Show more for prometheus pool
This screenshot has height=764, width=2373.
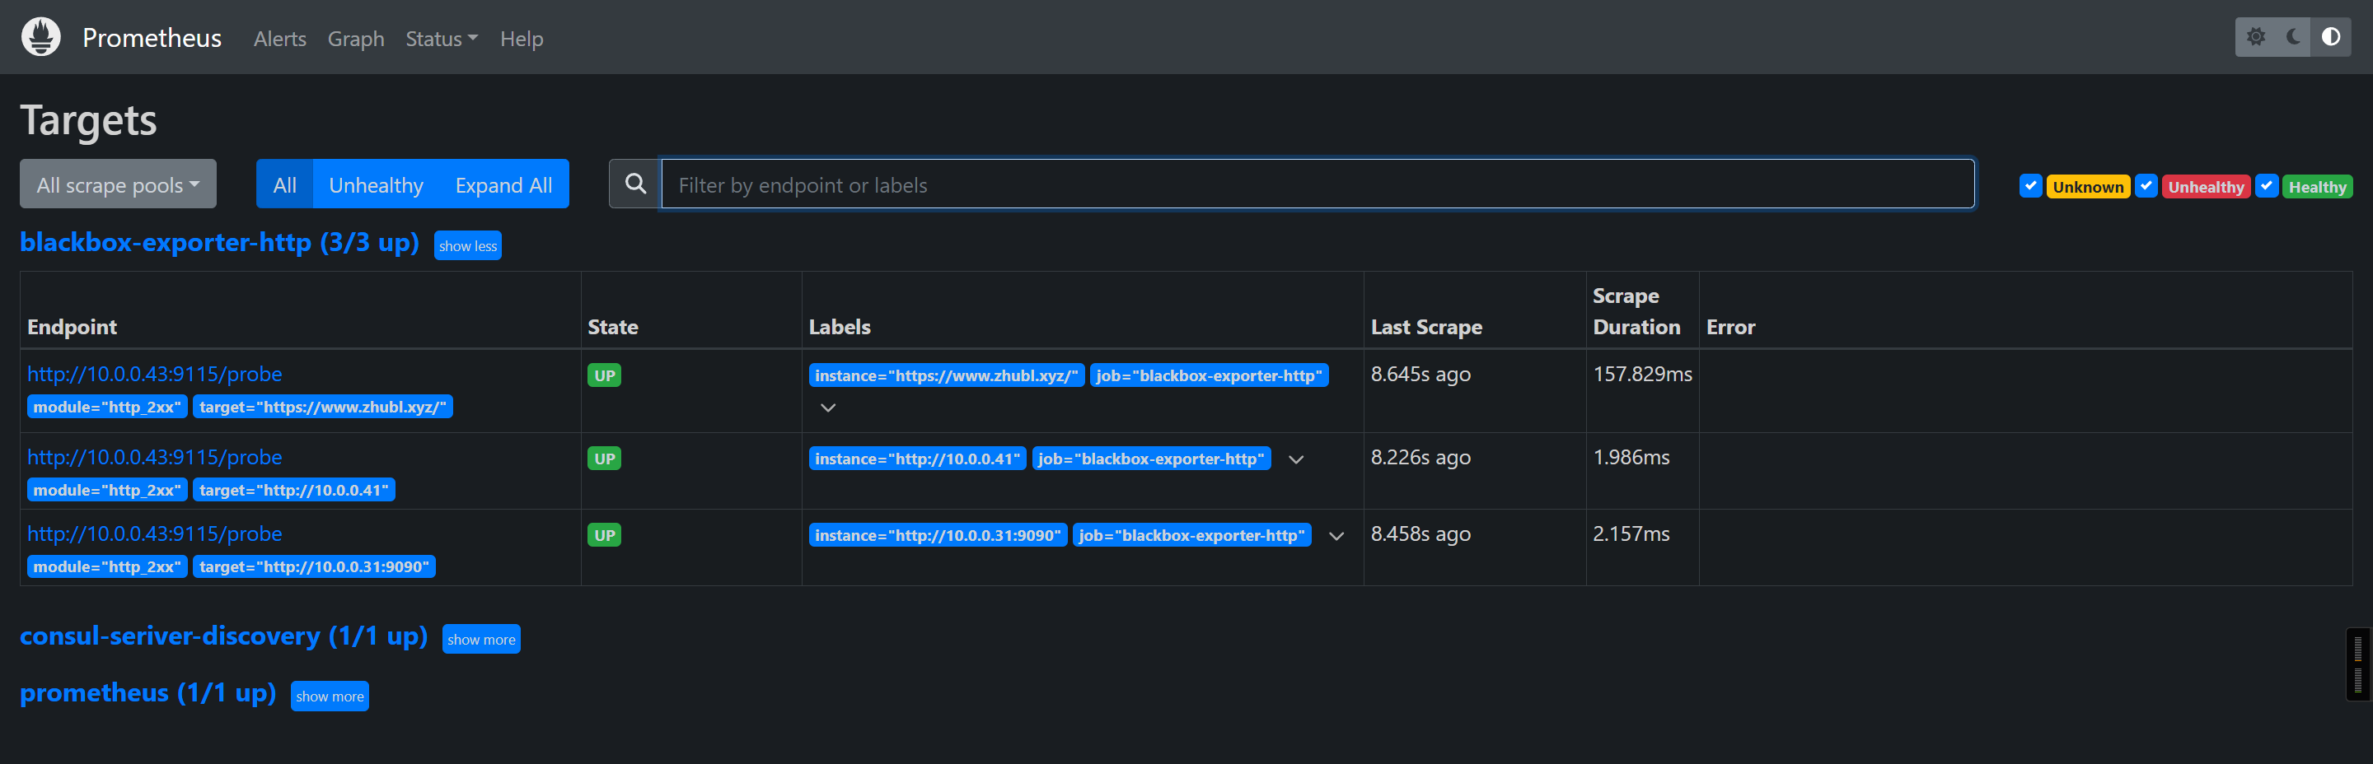tap(330, 696)
